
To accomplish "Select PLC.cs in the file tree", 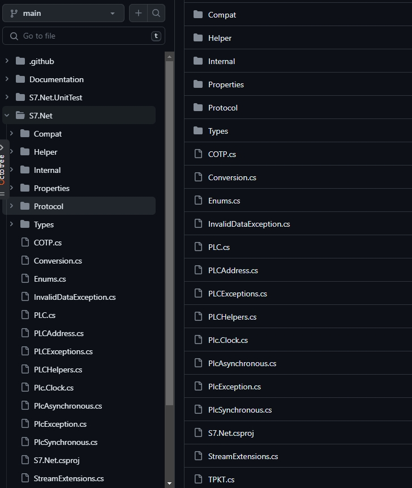I will click(45, 315).
